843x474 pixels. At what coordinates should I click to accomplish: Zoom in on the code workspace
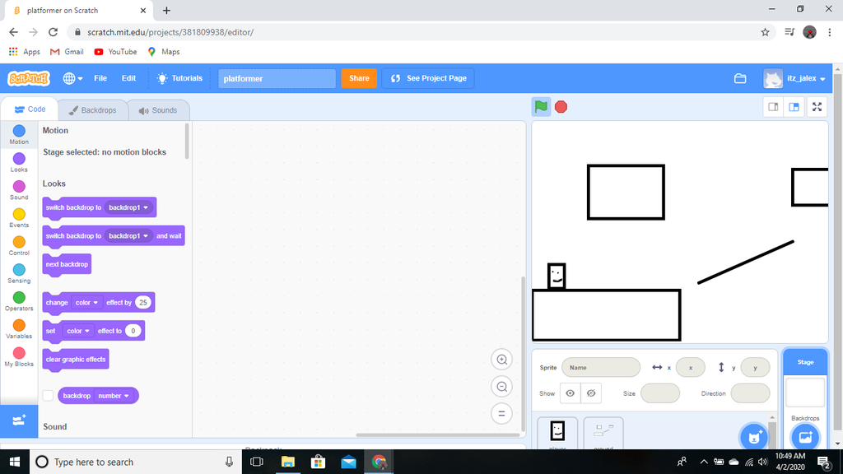click(501, 360)
